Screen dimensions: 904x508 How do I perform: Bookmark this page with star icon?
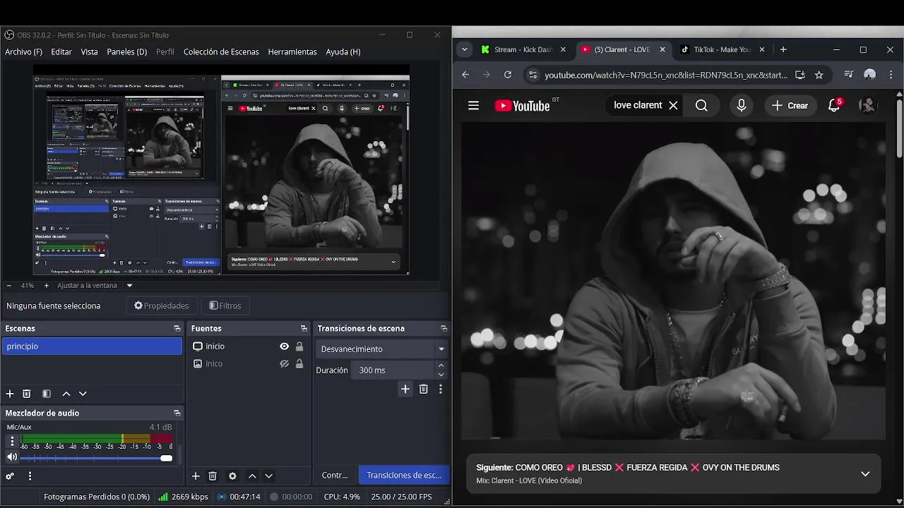pos(819,75)
